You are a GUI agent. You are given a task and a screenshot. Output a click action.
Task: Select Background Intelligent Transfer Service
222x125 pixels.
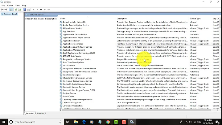click(79, 69)
